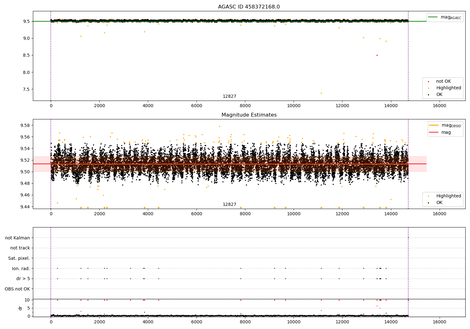
Task: Click 'Highlighted' legend entry in the top plot
Action: coord(448,88)
